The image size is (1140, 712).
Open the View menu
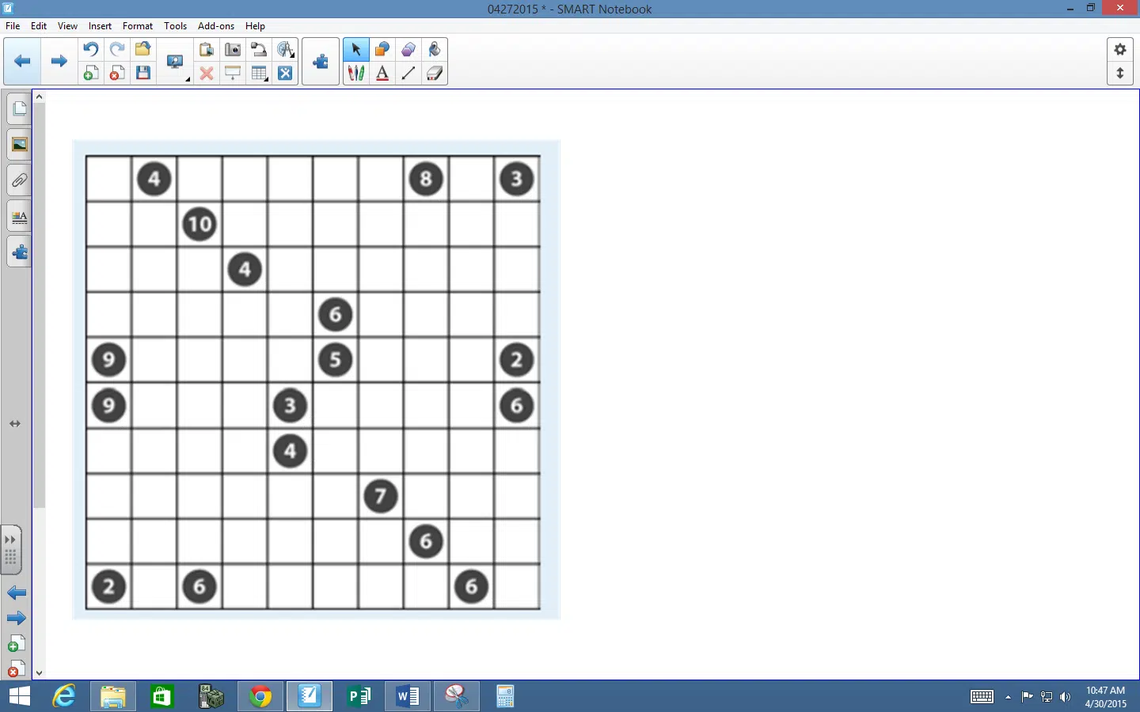click(x=67, y=26)
